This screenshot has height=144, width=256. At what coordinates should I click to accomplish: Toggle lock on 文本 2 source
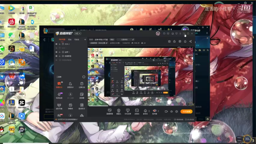tap(60, 44)
